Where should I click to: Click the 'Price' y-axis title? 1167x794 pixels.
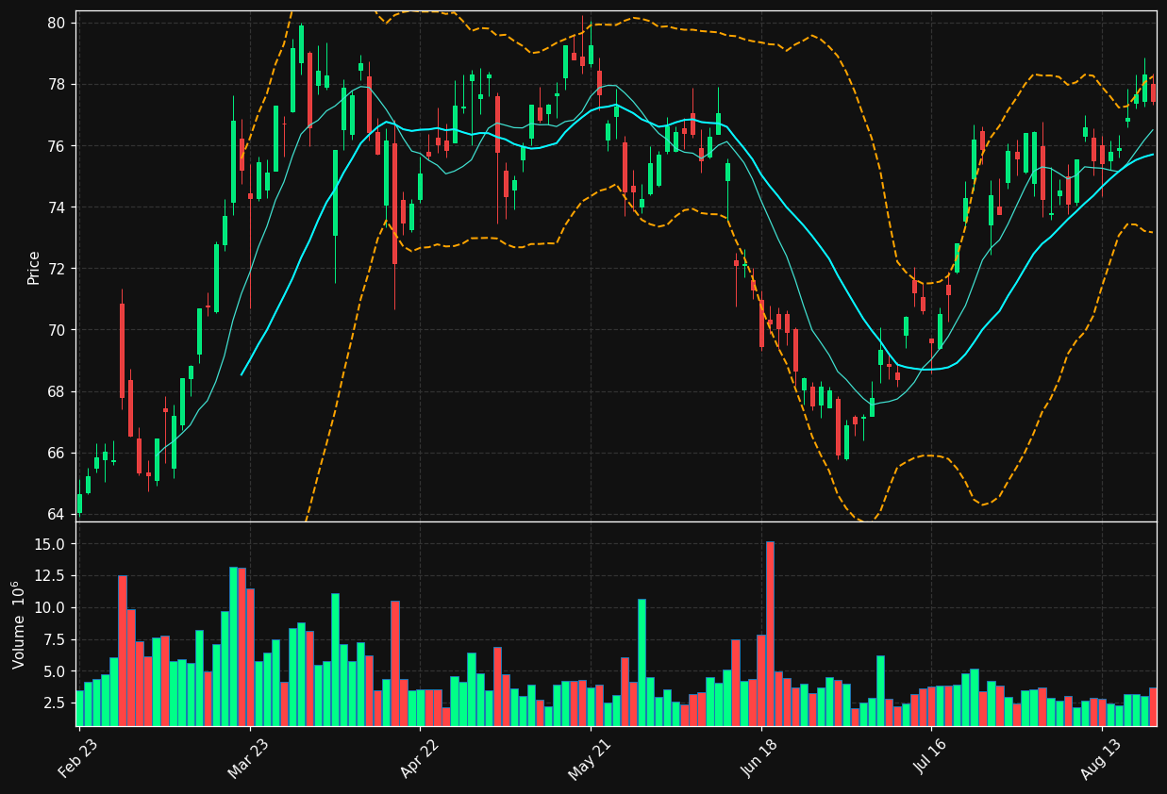pyautogui.click(x=34, y=267)
